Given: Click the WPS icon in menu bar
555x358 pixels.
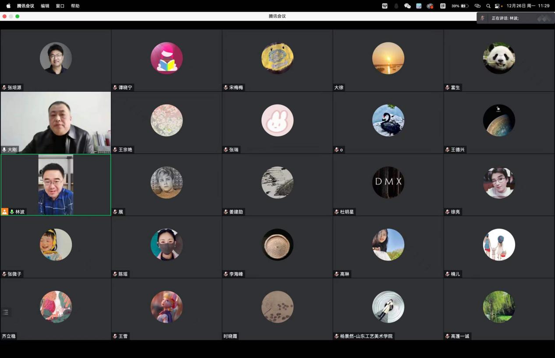Looking at the screenshot, I should (x=385, y=6).
